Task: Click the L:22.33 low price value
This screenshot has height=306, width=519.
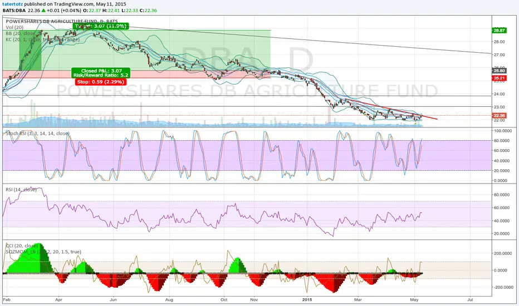Action: [x=129, y=10]
